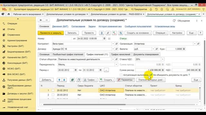Toggle the Актуализация выполнена checkbox

[x=121, y=75]
